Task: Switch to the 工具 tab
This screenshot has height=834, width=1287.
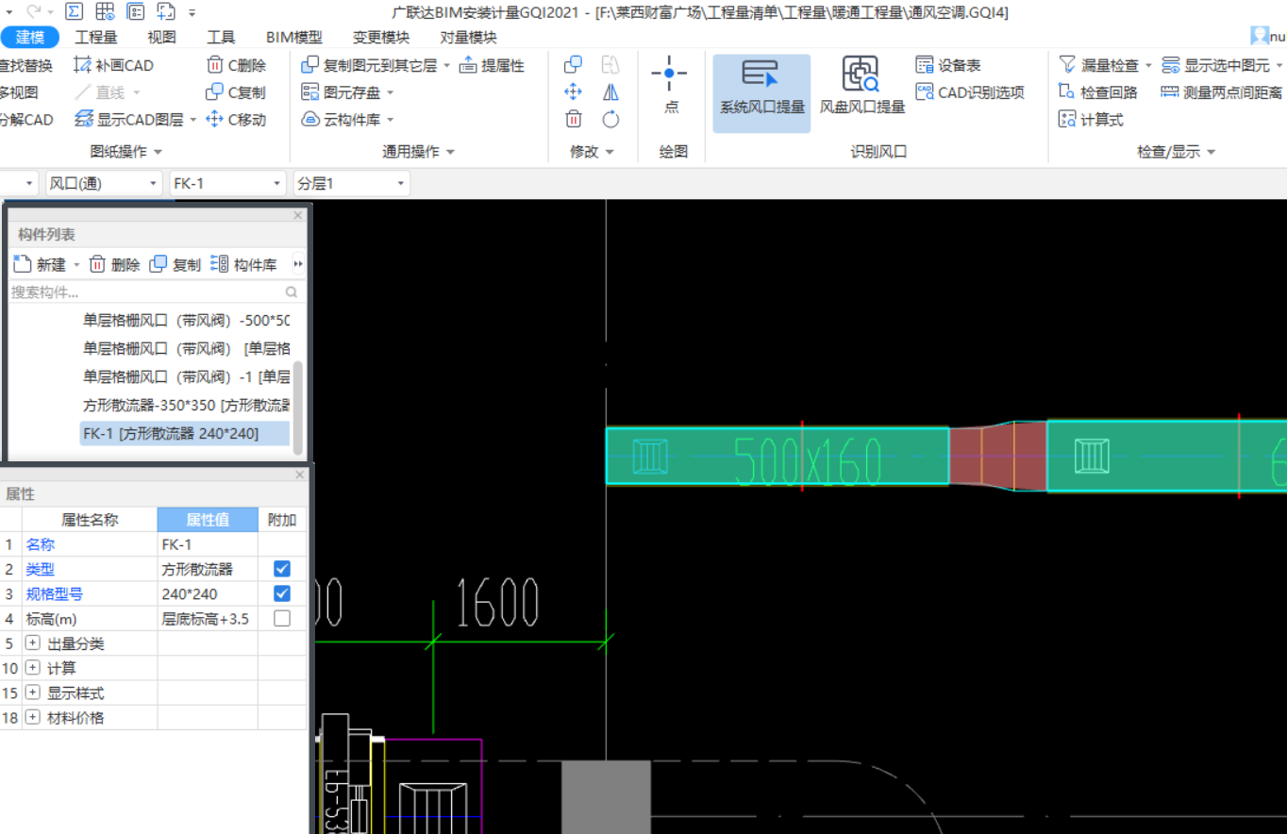Action: coord(221,38)
